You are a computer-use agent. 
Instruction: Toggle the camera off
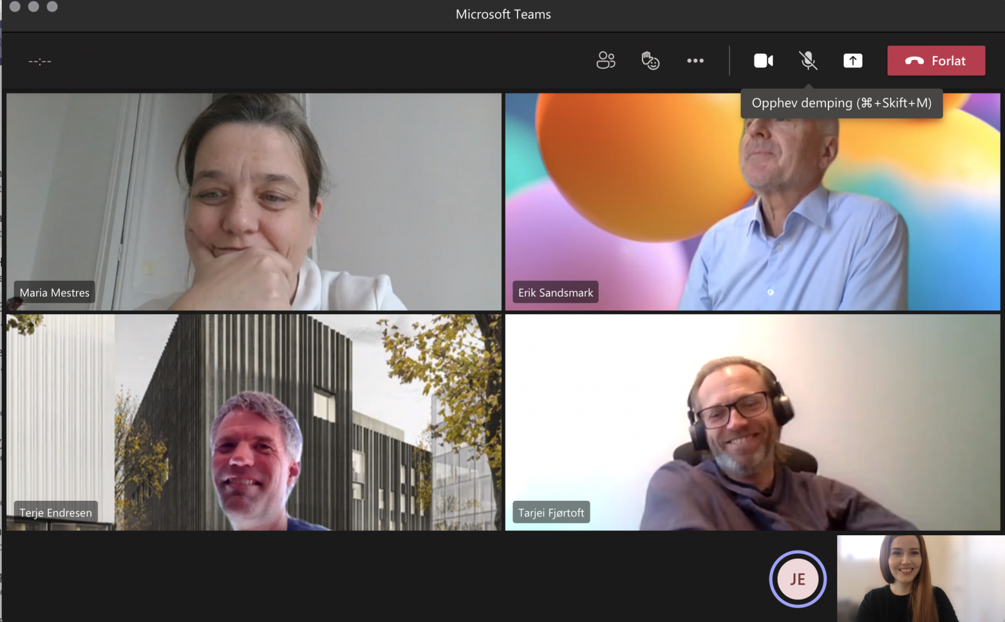[763, 60]
